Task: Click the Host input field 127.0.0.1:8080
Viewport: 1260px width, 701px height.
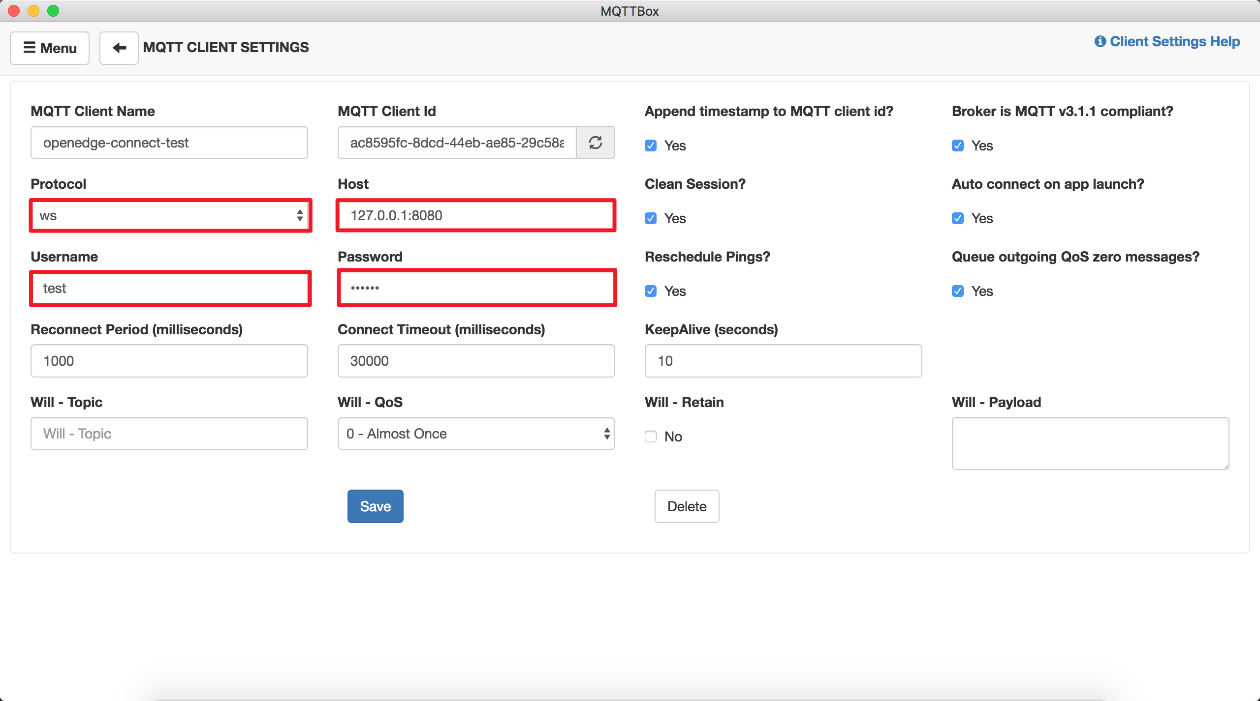Action: 476,216
